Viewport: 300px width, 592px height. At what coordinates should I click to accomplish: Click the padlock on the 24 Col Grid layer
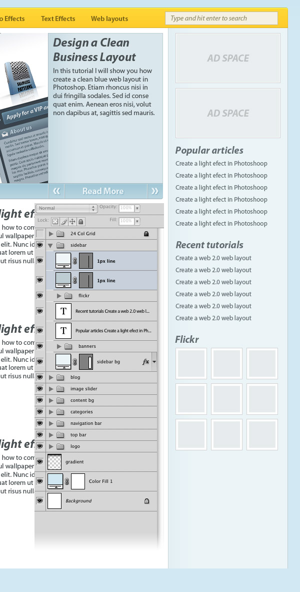click(x=146, y=234)
